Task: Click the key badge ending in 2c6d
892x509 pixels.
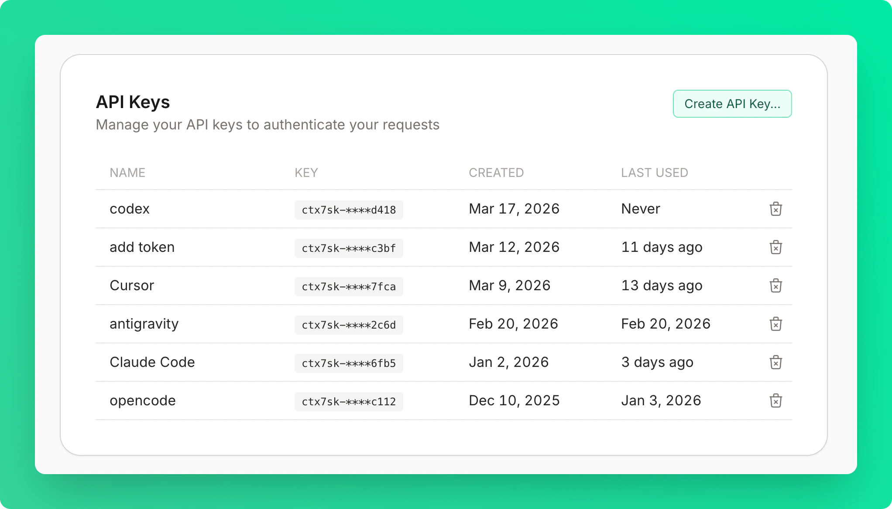Action: point(349,325)
